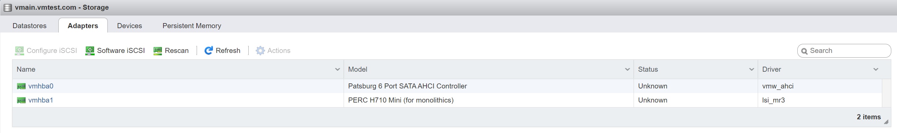Click the Configure iSCSI icon

[x=19, y=51]
